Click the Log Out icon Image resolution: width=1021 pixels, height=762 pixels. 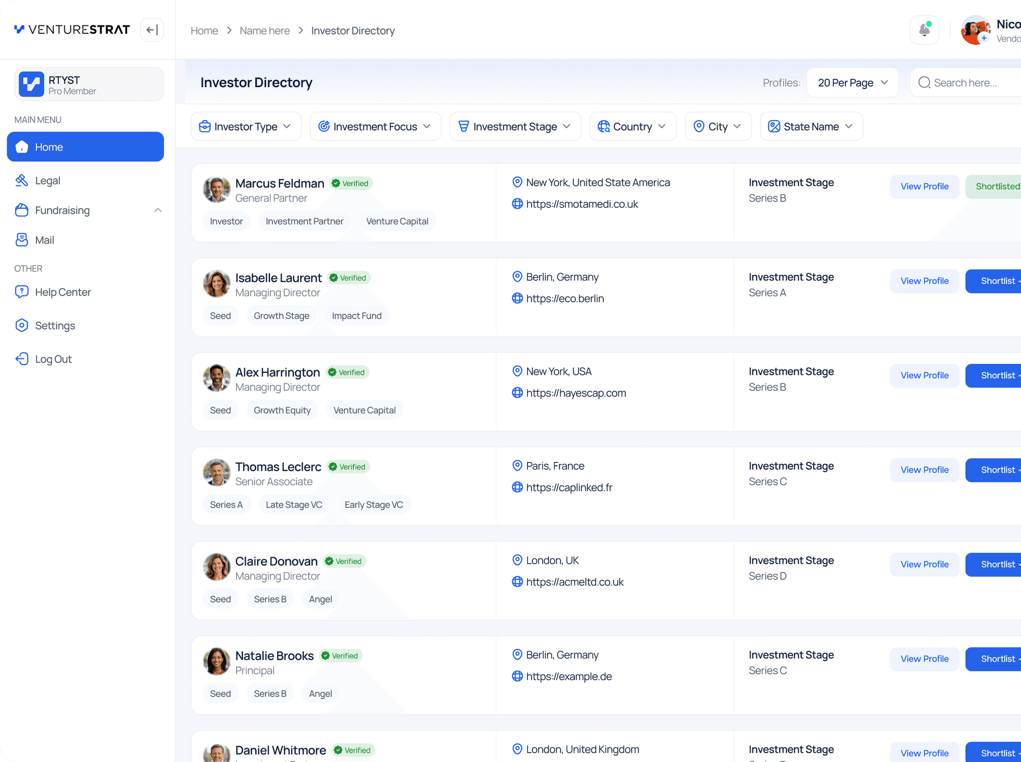tap(21, 359)
